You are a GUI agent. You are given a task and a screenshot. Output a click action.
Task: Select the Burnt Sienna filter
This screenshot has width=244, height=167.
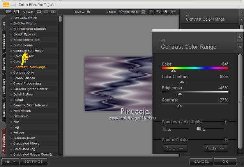tap(23, 45)
